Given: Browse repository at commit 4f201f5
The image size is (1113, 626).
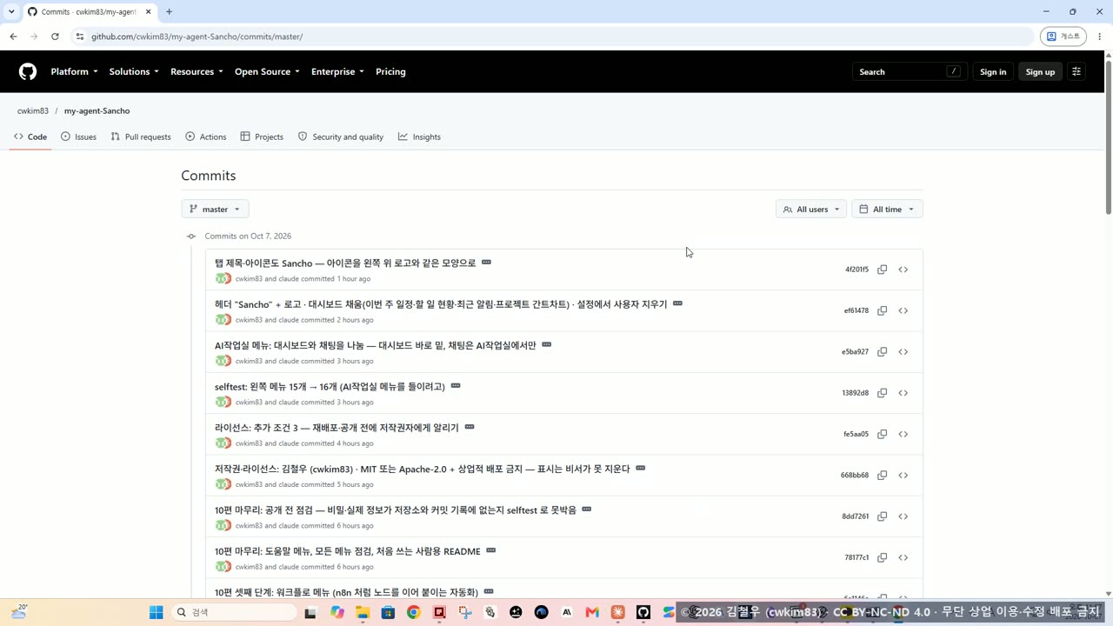Looking at the screenshot, I should (x=903, y=270).
